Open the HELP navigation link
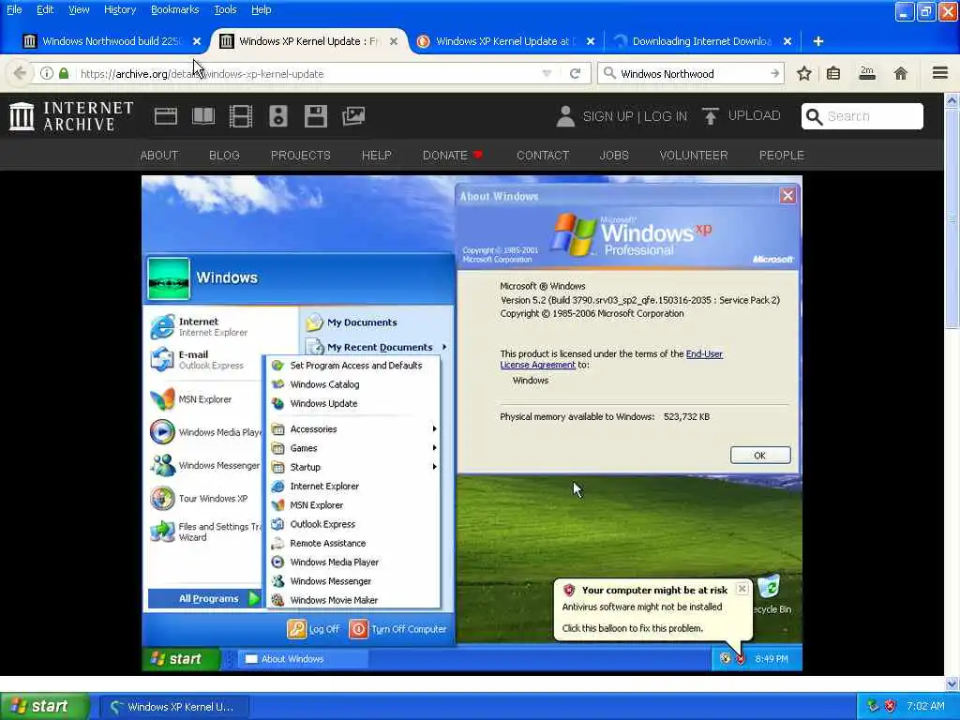The height and width of the screenshot is (720, 960). (377, 156)
